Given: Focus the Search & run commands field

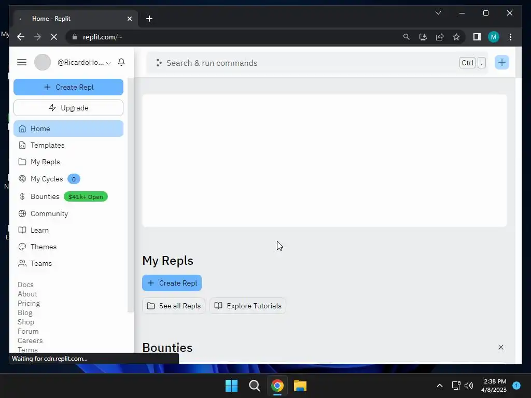Looking at the screenshot, I should [x=317, y=63].
